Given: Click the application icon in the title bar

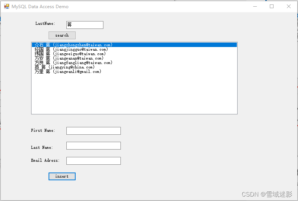Looking at the screenshot, I should pos(7,6).
